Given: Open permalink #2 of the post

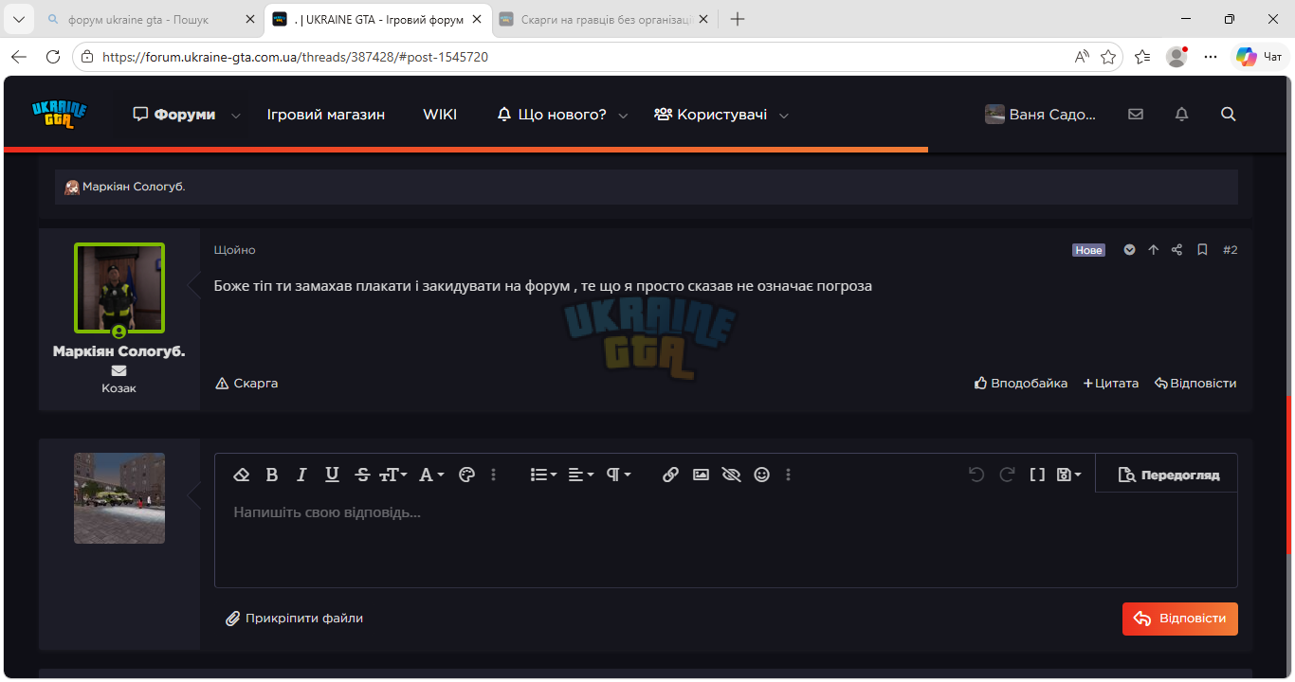Looking at the screenshot, I should (x=1230, y=250).
